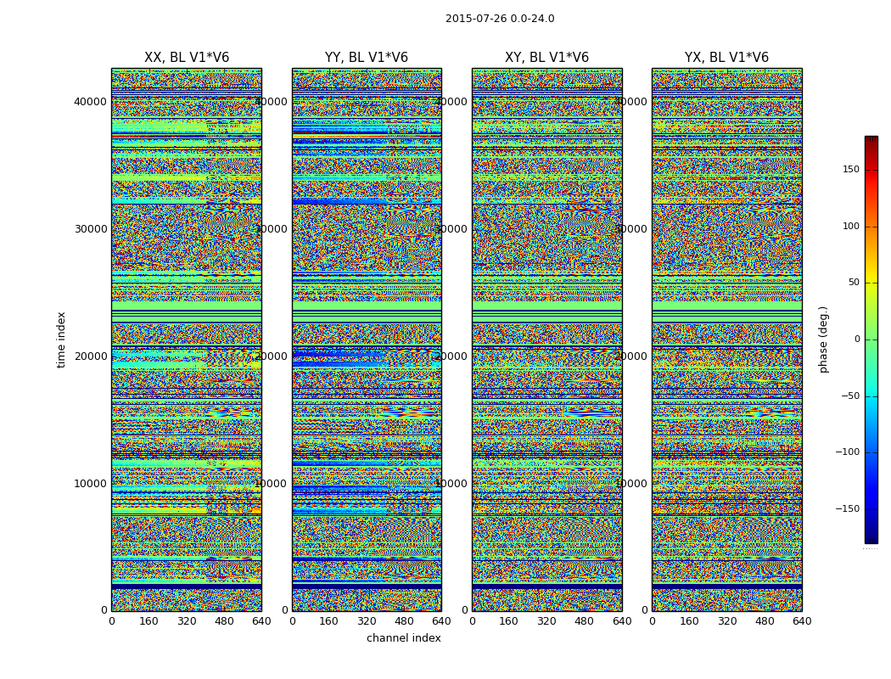This screenshot has height=679, width=891.
Task: Click the figure title "2015-07-26 0.0-24.0"
Action: (500, 19)
